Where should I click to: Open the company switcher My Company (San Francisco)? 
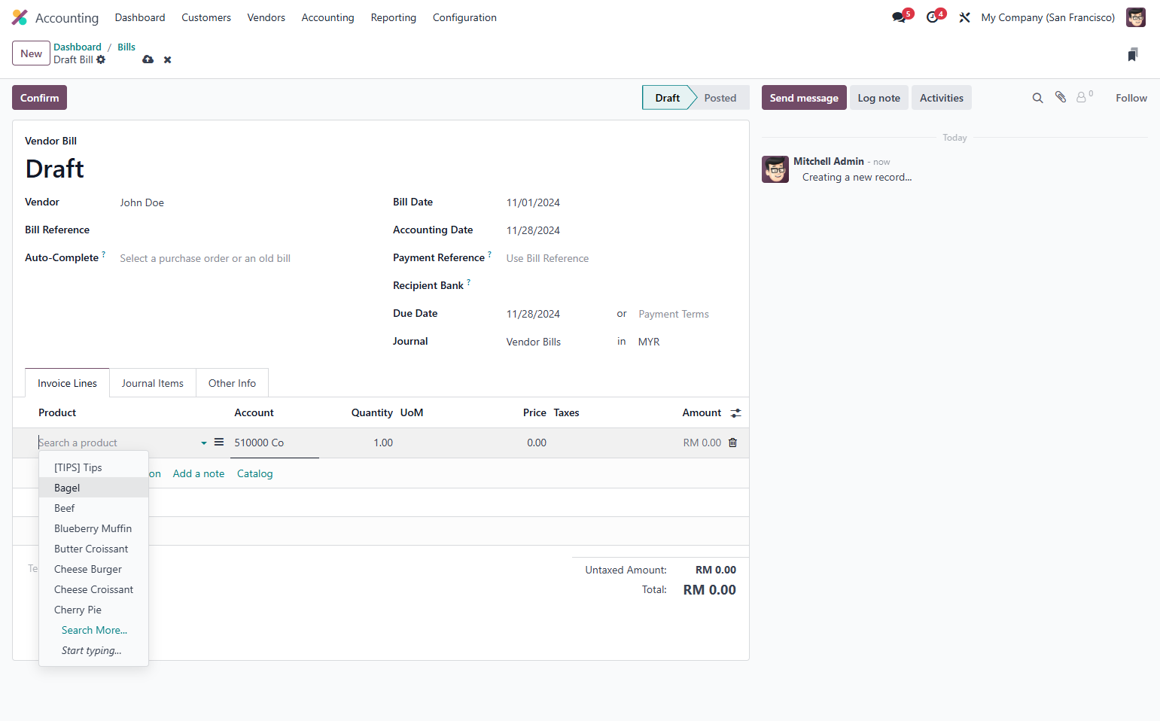(1048, 17)
